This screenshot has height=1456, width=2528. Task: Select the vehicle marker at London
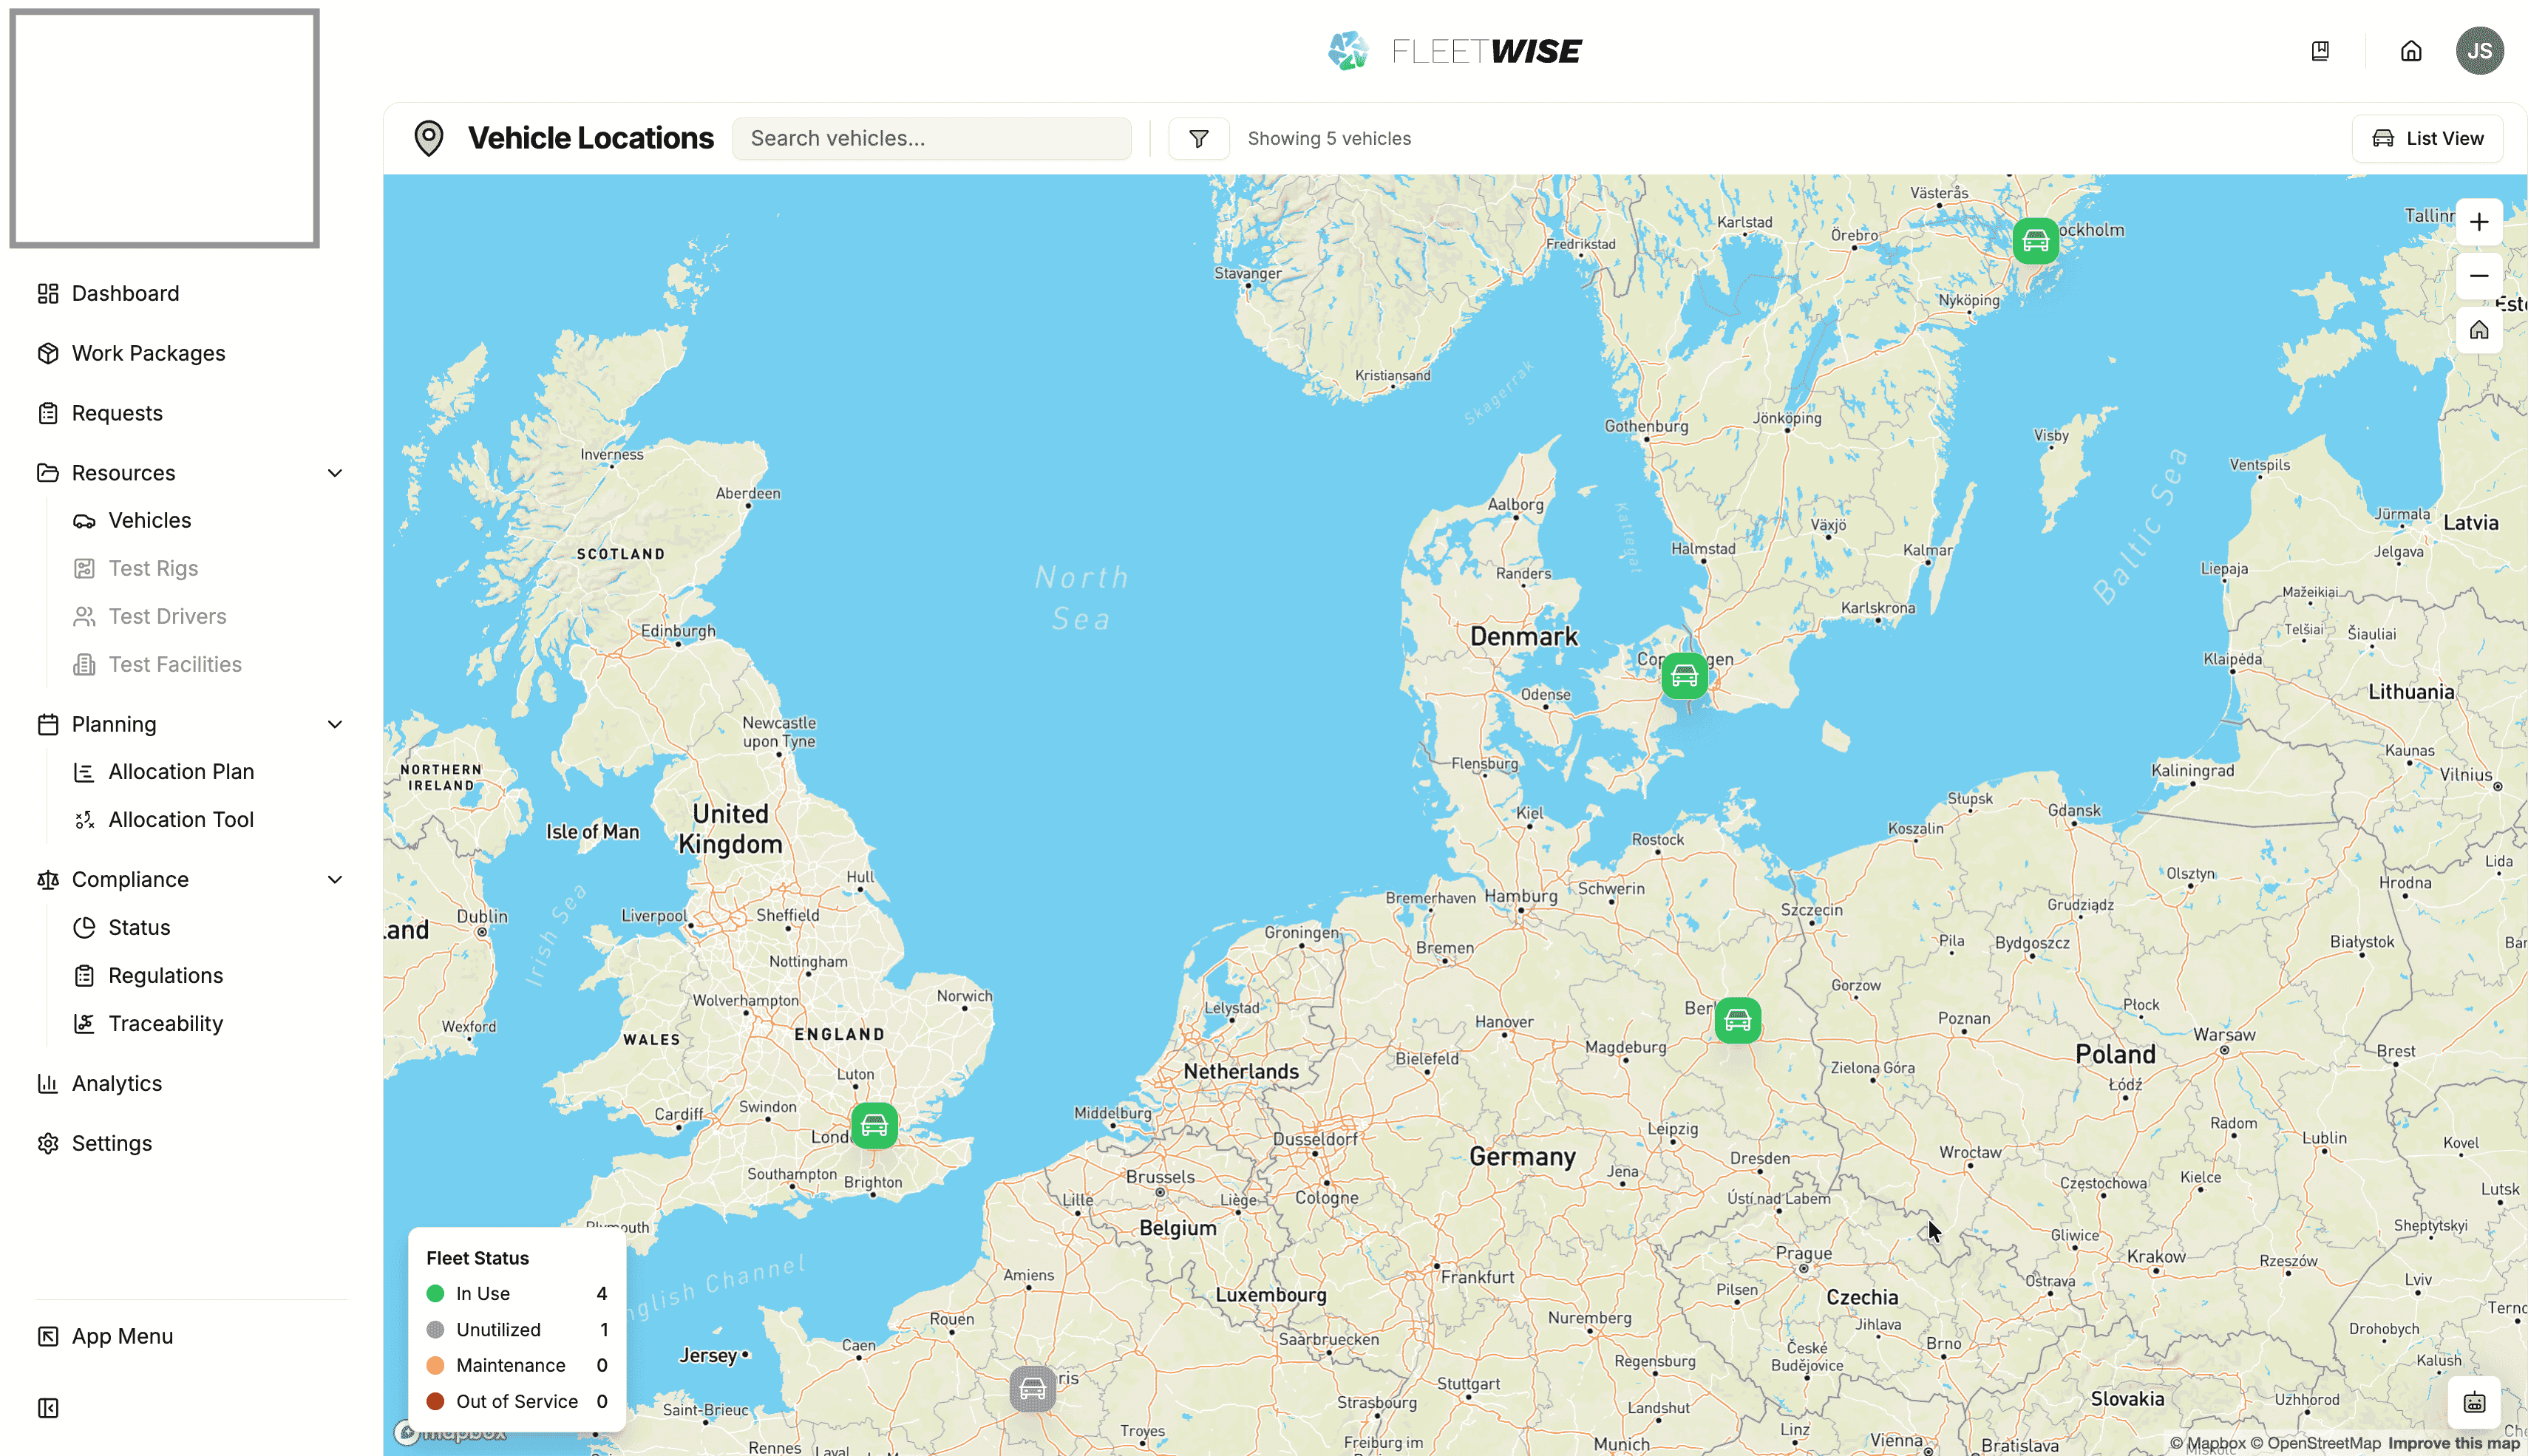pos(874,1126)
